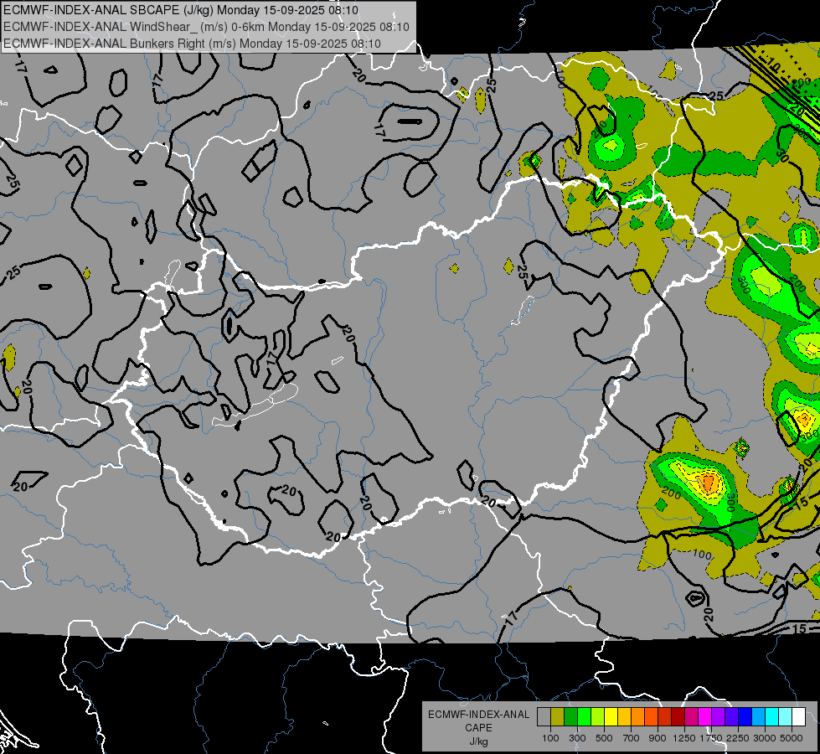Click the 2250 tick label in legend
This screenshot has width=820, height=754.
(738, 738)
